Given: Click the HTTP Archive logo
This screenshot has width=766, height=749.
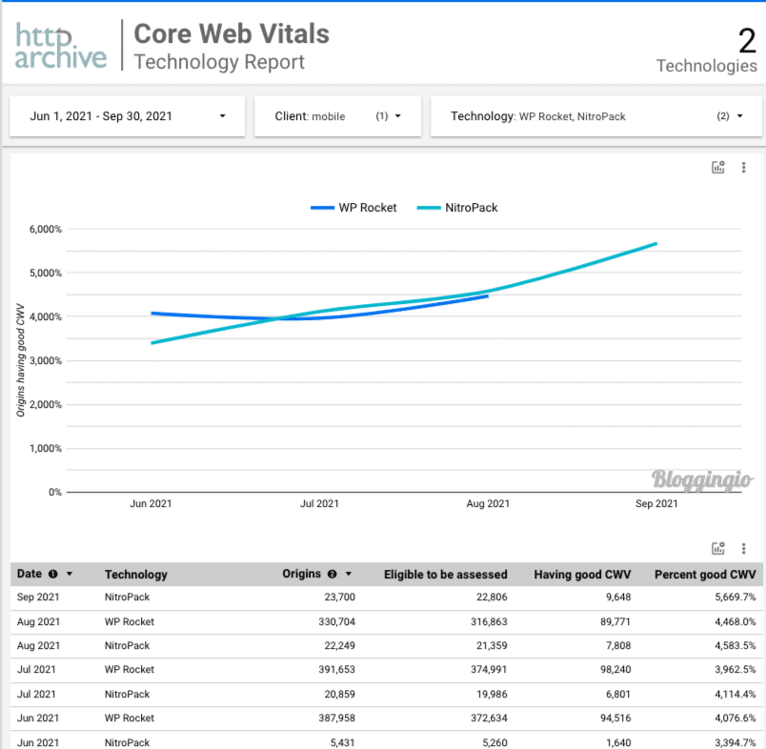Looking at the screenshot, I should point(61,46).
